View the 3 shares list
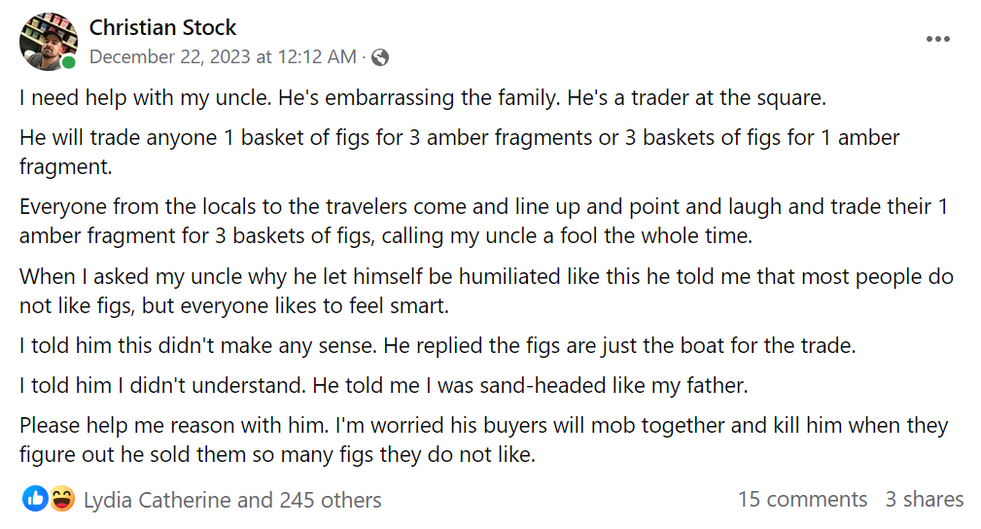The image size is (981, 529). [924, 500]
